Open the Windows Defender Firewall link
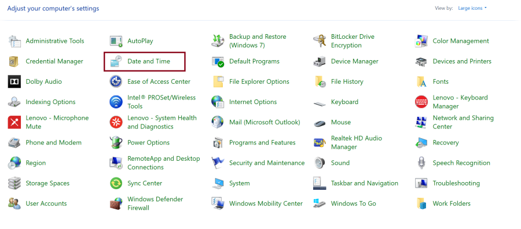 point(155,204)
